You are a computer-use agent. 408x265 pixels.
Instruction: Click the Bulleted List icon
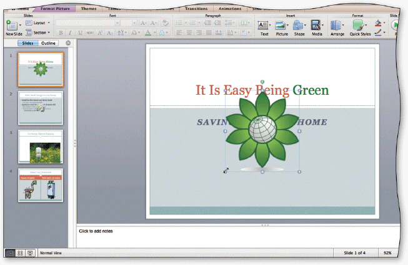(x=181, y=23)
